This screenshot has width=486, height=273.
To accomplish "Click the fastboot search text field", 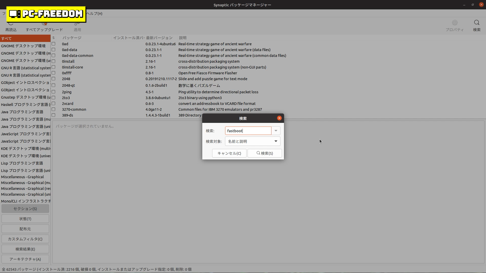I will pos(248,131).
